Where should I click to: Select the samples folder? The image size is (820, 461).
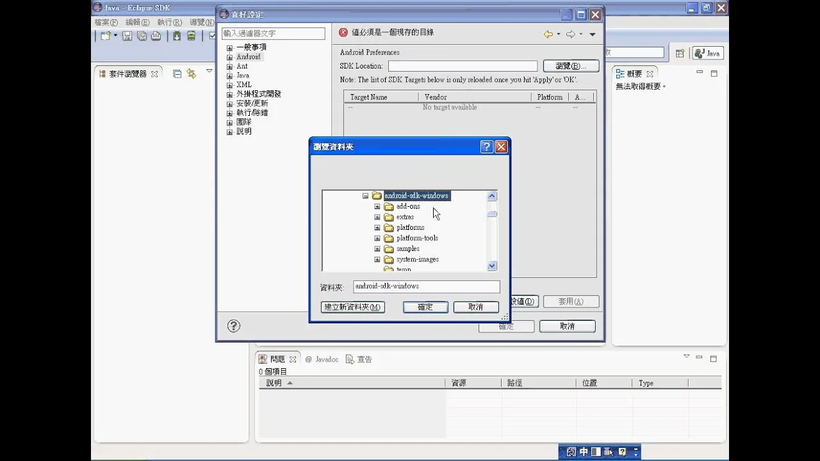tap(408, 248)
